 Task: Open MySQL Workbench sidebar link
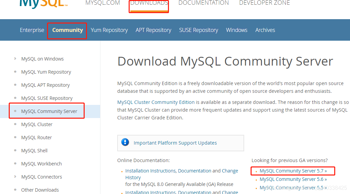[41, 164]
